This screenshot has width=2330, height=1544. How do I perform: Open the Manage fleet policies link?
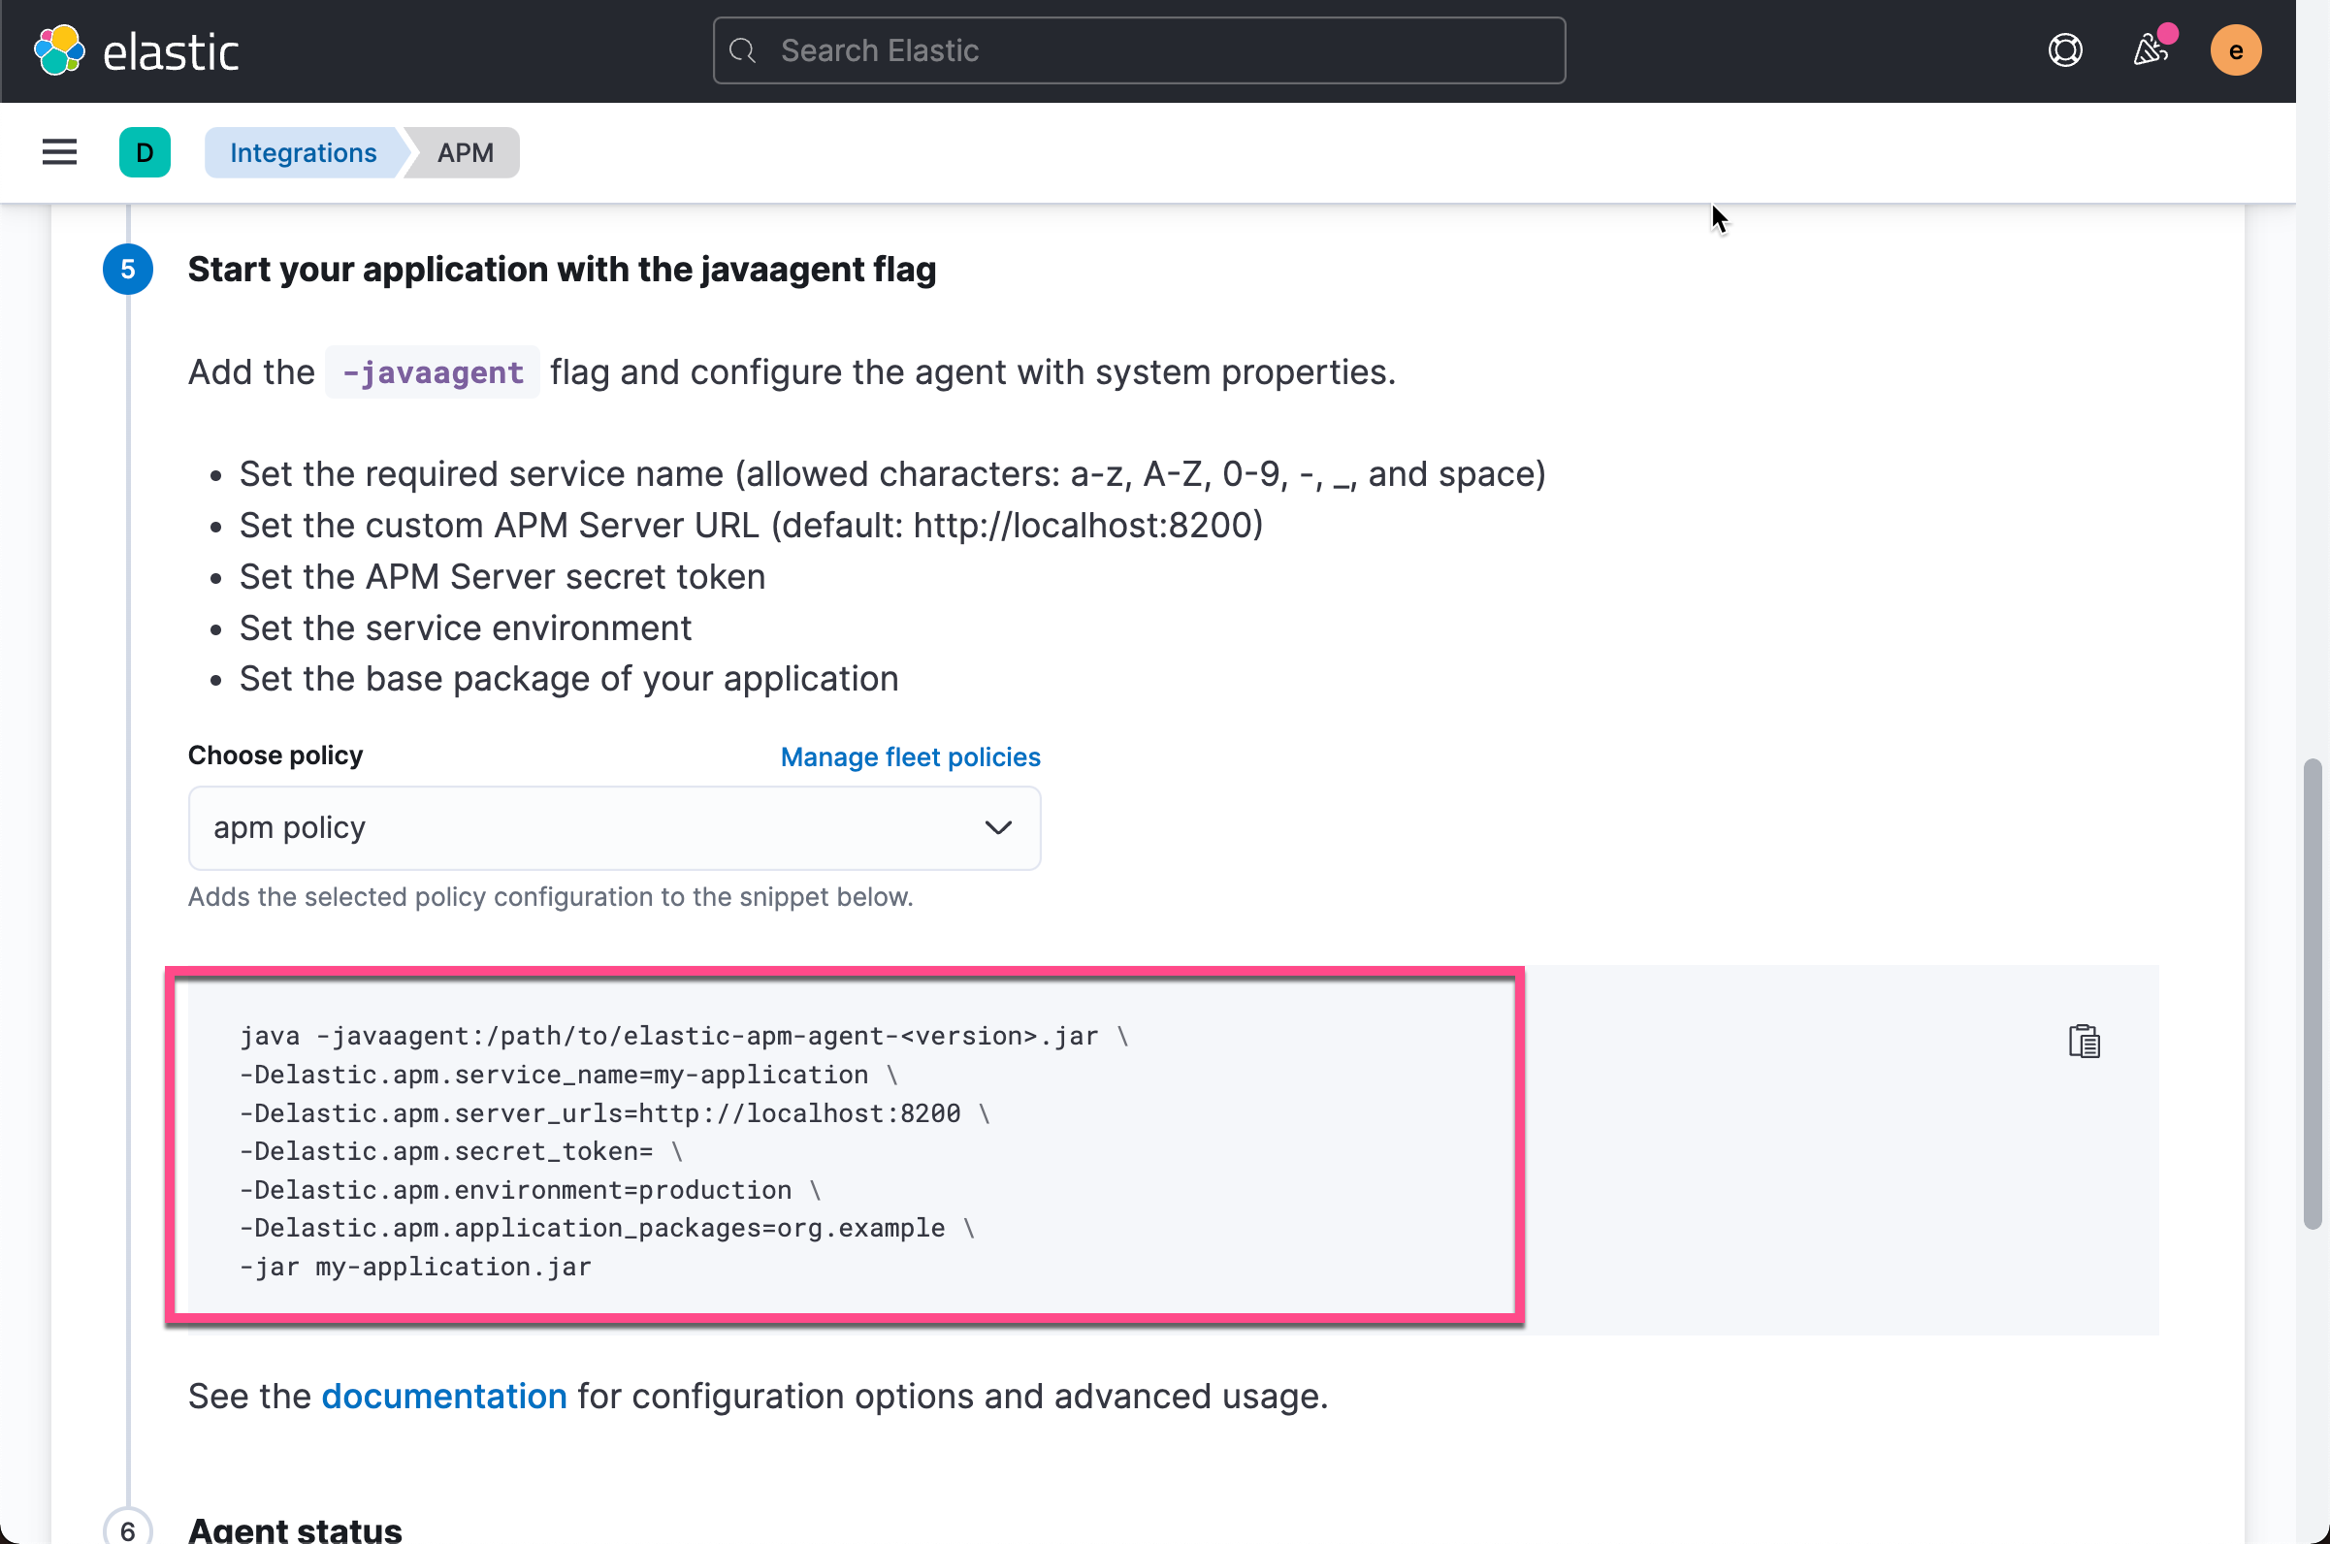pyautogui.click(x=909, y=756)
